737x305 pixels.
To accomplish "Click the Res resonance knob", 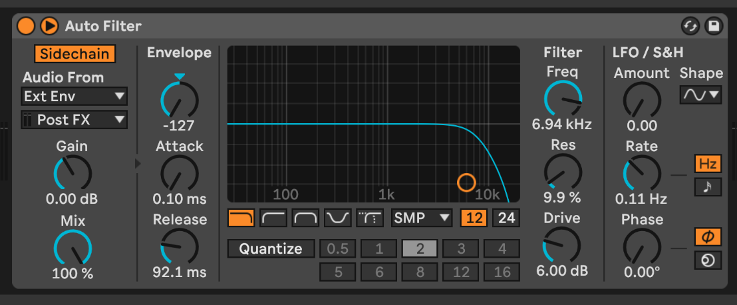I will [563, 172].
